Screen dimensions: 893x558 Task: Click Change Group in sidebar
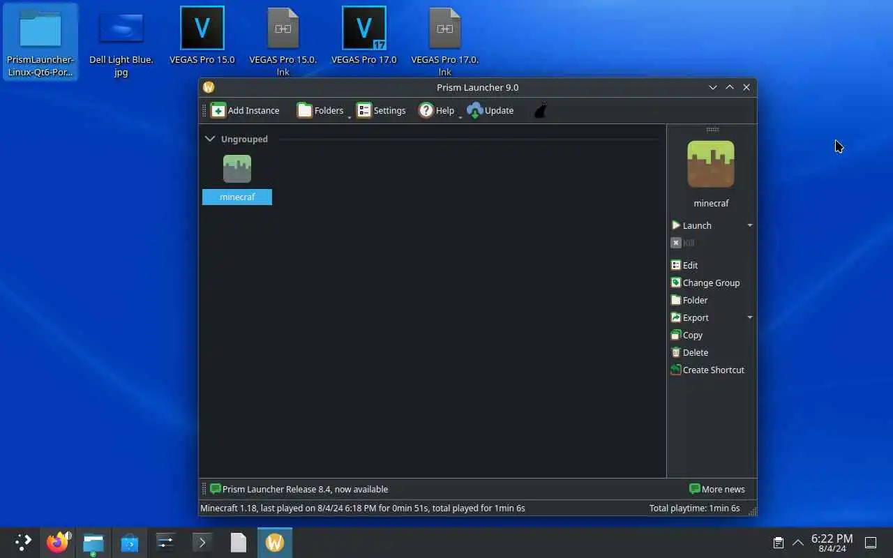pos(705,282)
